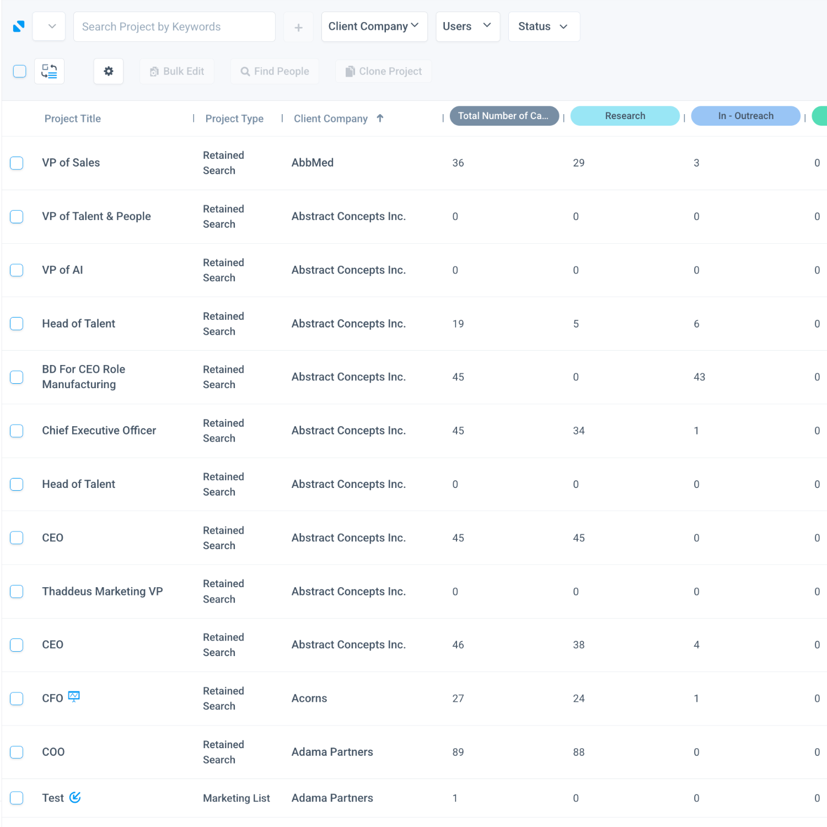Click the Search Project by Keywords field
Viewport: 827px width, 827px height.
pos(174,26)
